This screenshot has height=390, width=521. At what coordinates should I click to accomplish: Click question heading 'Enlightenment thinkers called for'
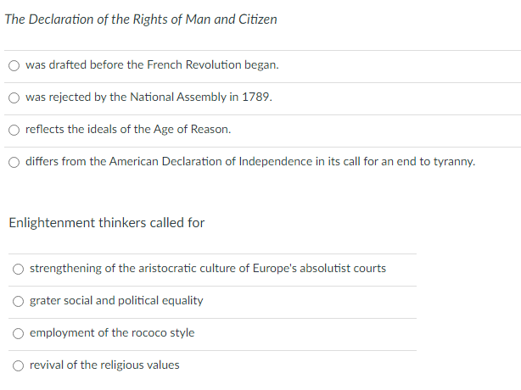(x=107, y=223)
